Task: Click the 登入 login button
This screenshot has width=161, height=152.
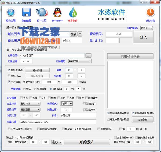Action: pos(144,37)
